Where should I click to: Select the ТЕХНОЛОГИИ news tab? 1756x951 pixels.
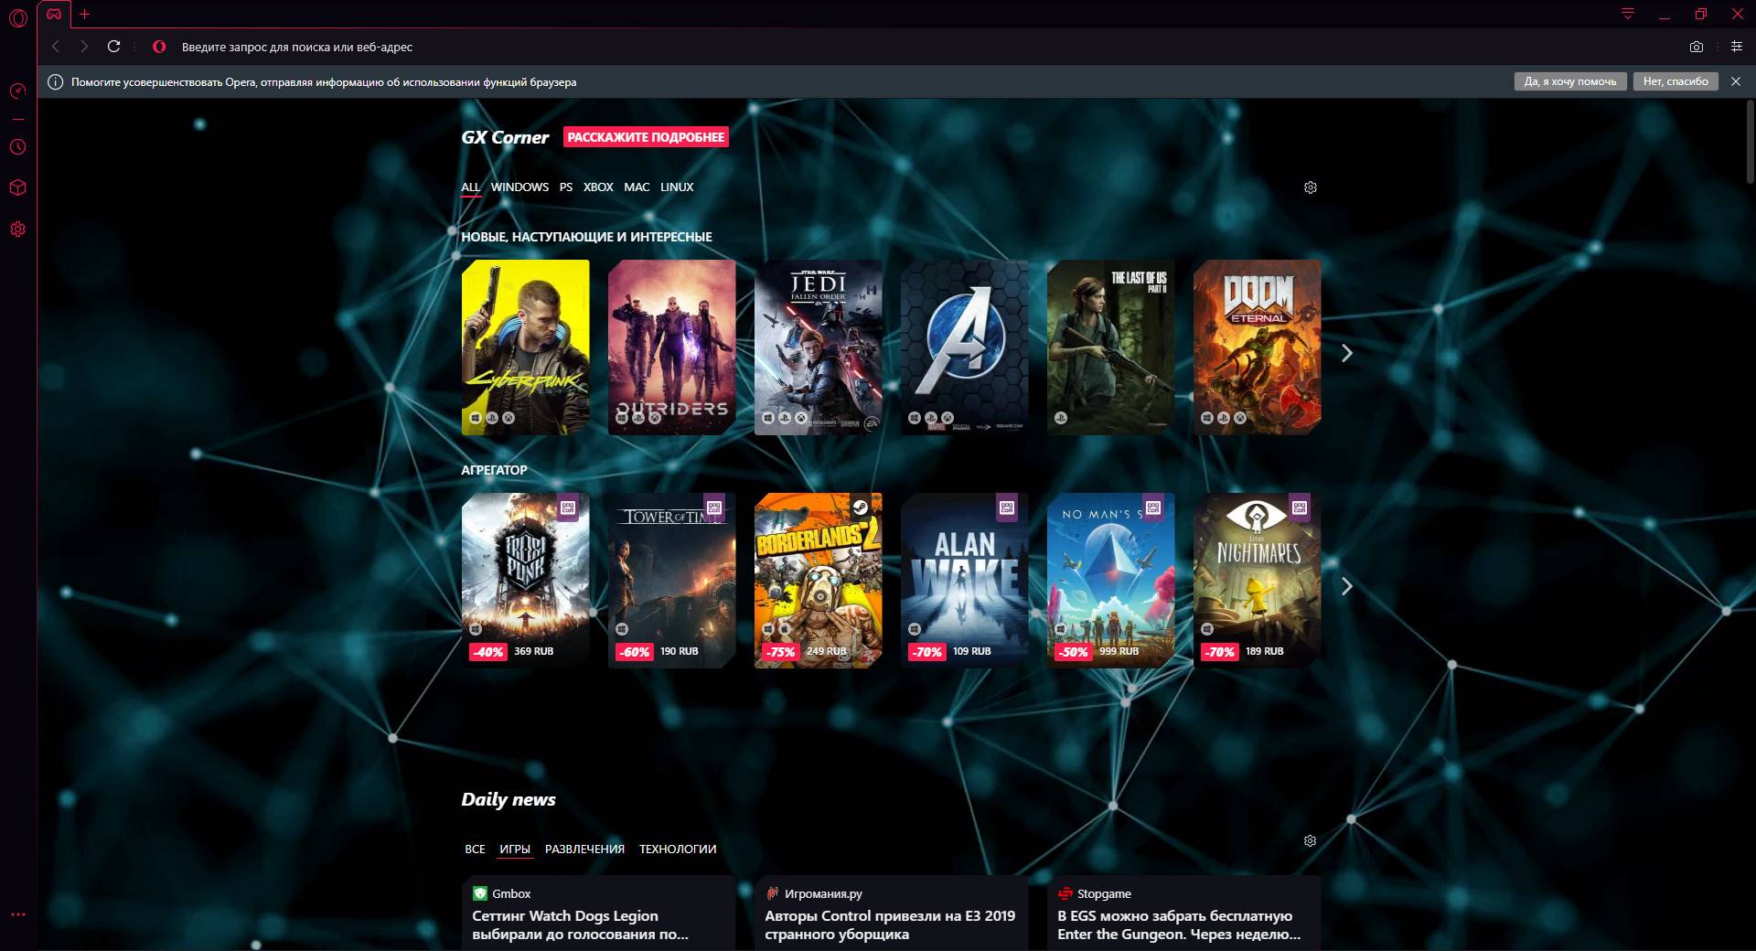coord(678,849)
